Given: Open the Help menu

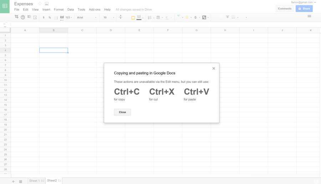Looking at the screenshot, I should tap(107, 10).
